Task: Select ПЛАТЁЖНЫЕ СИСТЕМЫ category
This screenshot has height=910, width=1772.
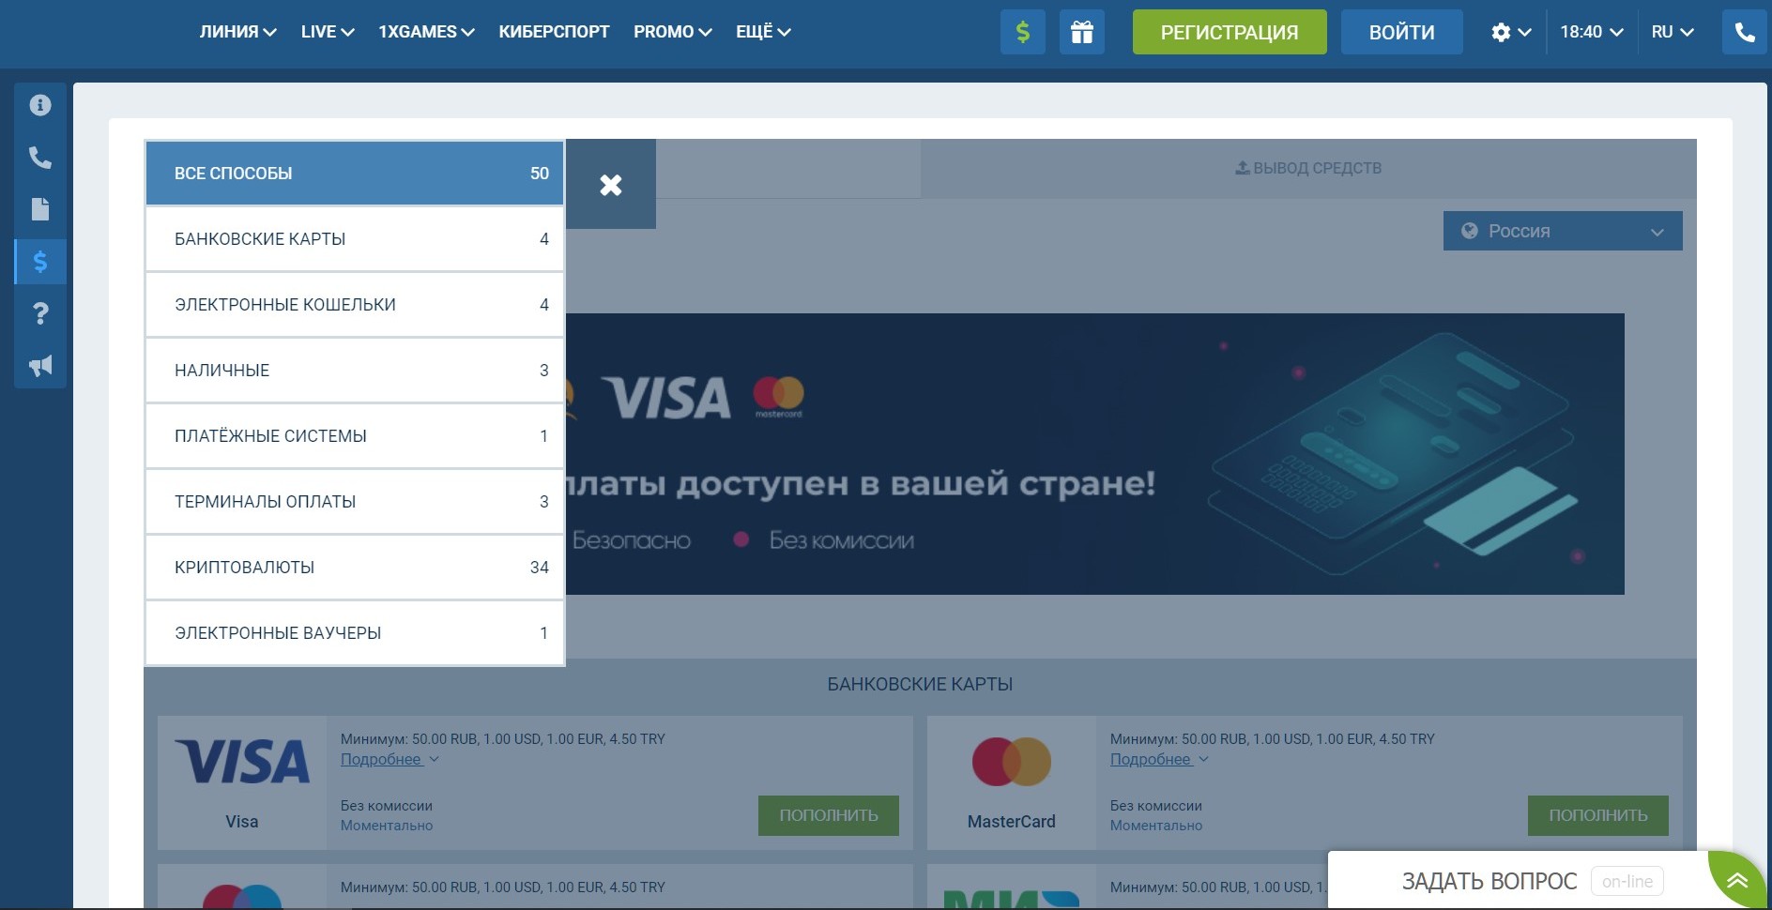Action: click(355, 436)
